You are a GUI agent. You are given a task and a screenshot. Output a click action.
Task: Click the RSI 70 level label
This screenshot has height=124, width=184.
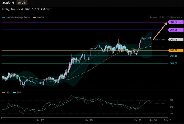(171, 100)
